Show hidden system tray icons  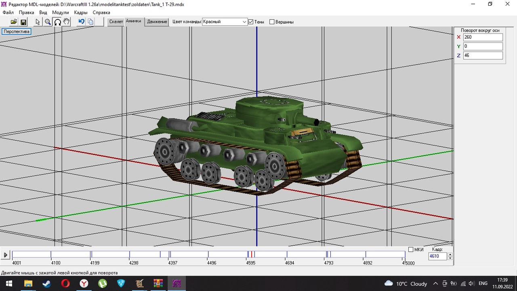436,284
